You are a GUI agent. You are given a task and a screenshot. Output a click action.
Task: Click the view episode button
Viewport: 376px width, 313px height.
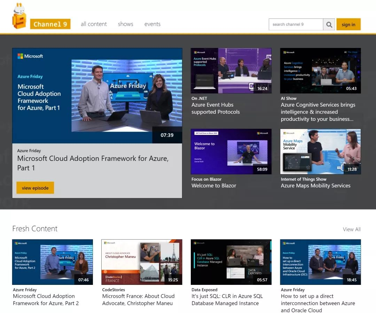tap(35, 188)
